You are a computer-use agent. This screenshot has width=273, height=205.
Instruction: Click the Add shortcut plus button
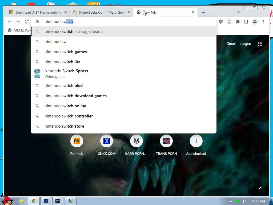(196, 141)
